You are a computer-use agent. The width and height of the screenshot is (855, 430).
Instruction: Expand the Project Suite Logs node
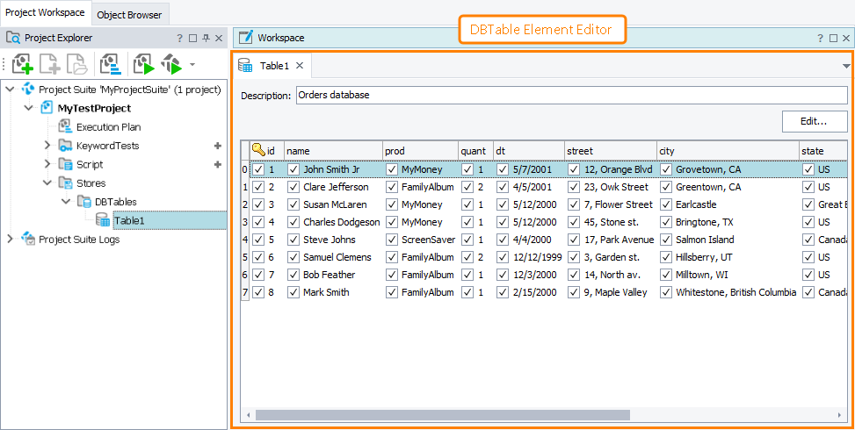[x=10, y=239]
